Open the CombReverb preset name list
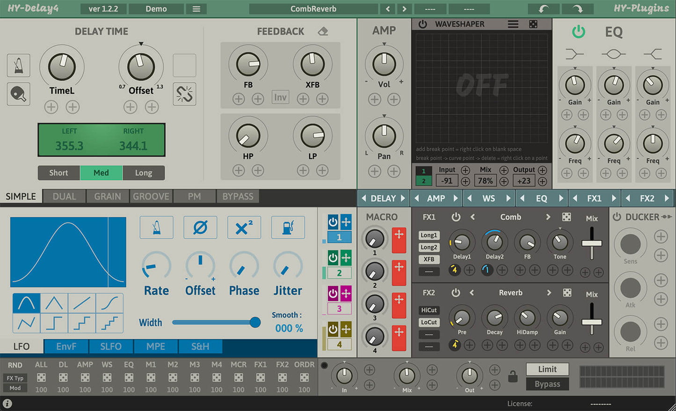This screenshot has height=411, width=676. click(x=313, y=9)
